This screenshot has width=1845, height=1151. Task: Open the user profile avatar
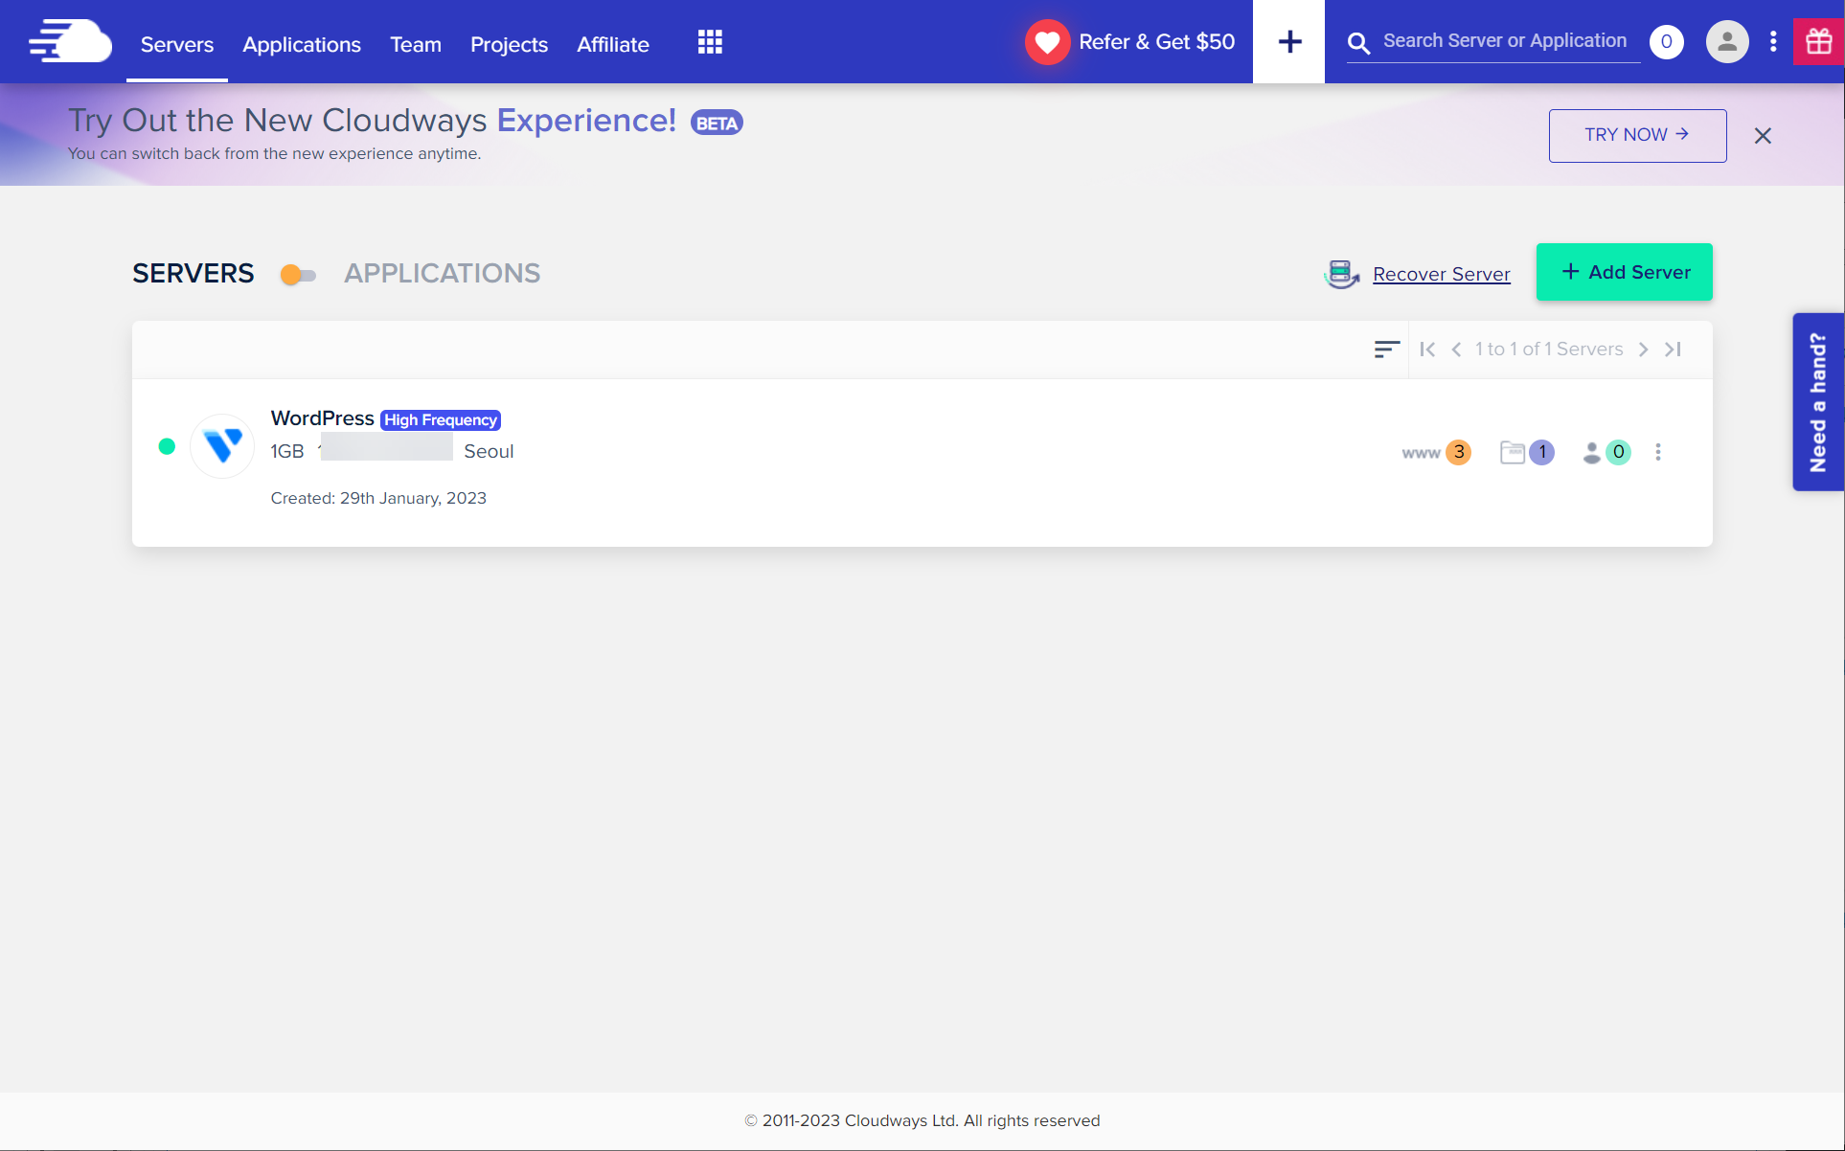(1726, 42)
